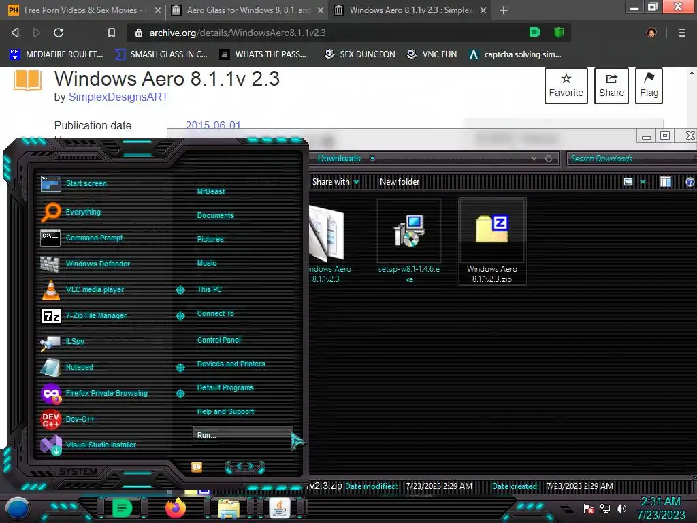Open MEDIAFIRE ROULETTE bookmark
Screen dimensions: 697x523
(x=56, y=54)
